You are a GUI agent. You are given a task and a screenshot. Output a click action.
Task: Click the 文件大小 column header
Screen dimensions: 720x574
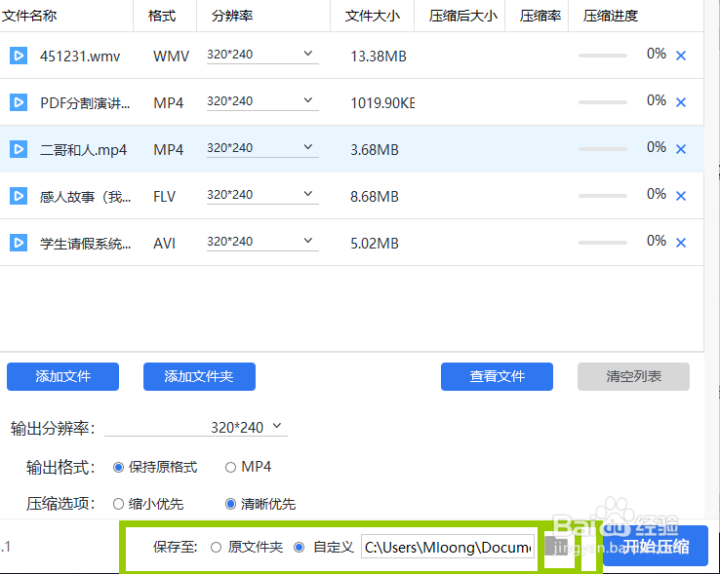coord(373,16)
